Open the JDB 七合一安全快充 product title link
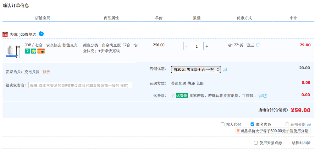Viewport: 315px width, 150px height. point(52,45)
